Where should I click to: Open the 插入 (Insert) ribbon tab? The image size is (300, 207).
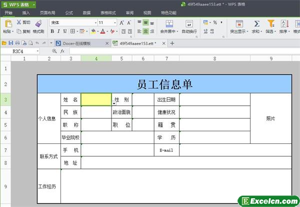(26, 13)
